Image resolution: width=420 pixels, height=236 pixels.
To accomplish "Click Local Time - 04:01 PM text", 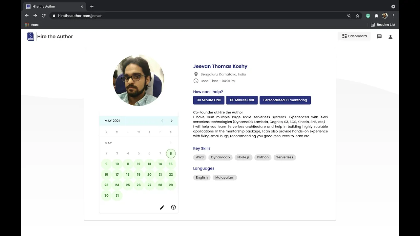I will (218, 81).
